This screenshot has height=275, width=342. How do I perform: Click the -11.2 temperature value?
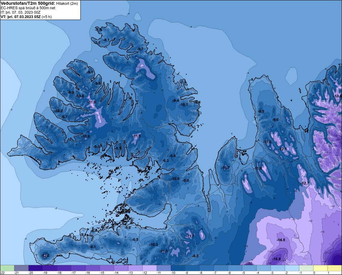point(267,142)
